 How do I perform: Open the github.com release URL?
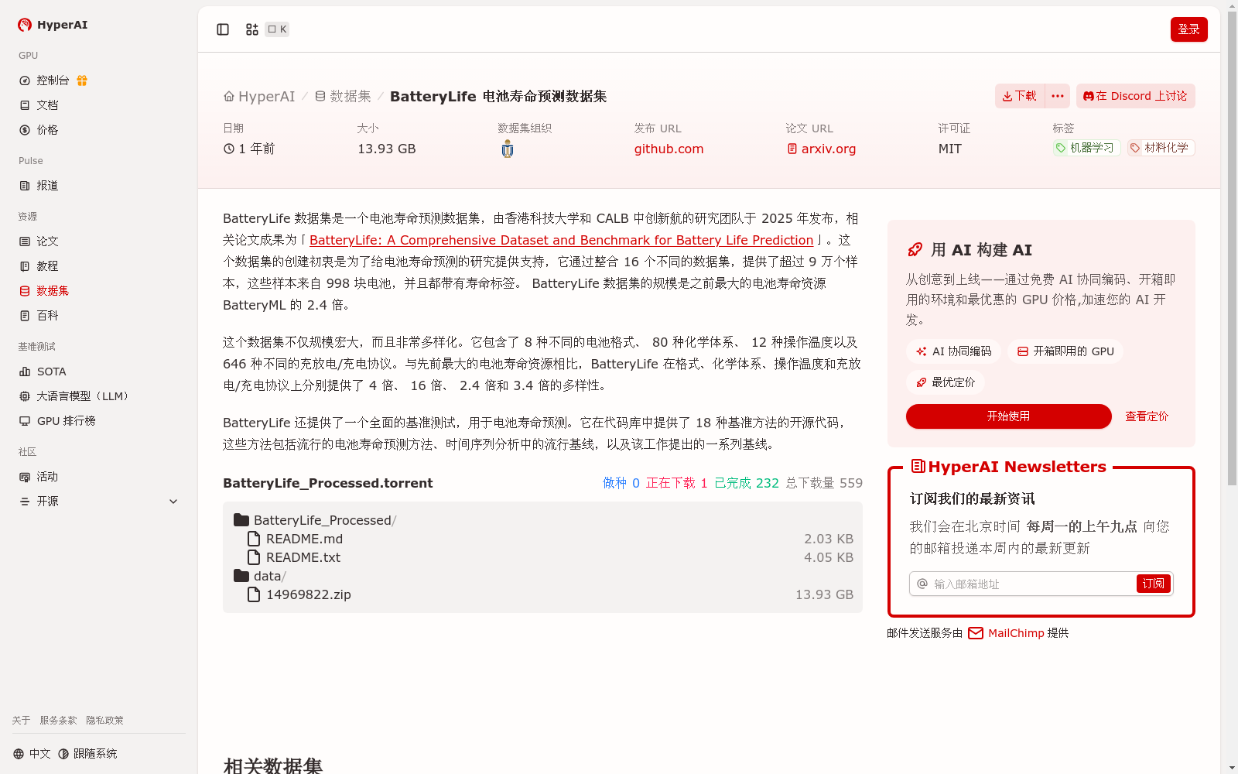pos(669,149)
